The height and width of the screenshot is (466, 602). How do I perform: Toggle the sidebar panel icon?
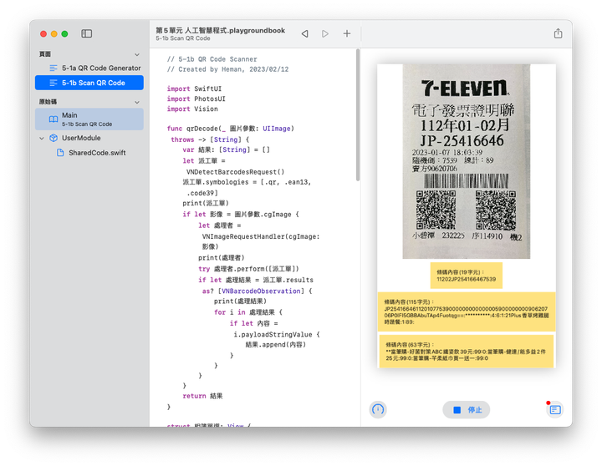point(87,33)
